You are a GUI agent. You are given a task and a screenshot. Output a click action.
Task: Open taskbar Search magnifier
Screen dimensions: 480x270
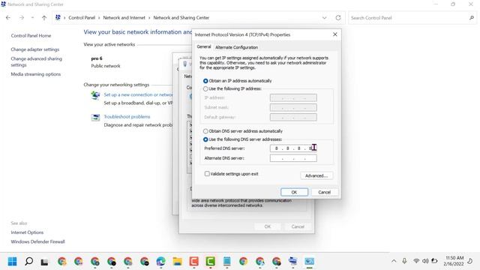click(x=28, y=262)
